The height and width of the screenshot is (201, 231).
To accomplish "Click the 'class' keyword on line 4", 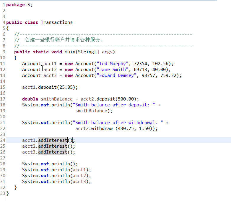I will pos(31,22).
